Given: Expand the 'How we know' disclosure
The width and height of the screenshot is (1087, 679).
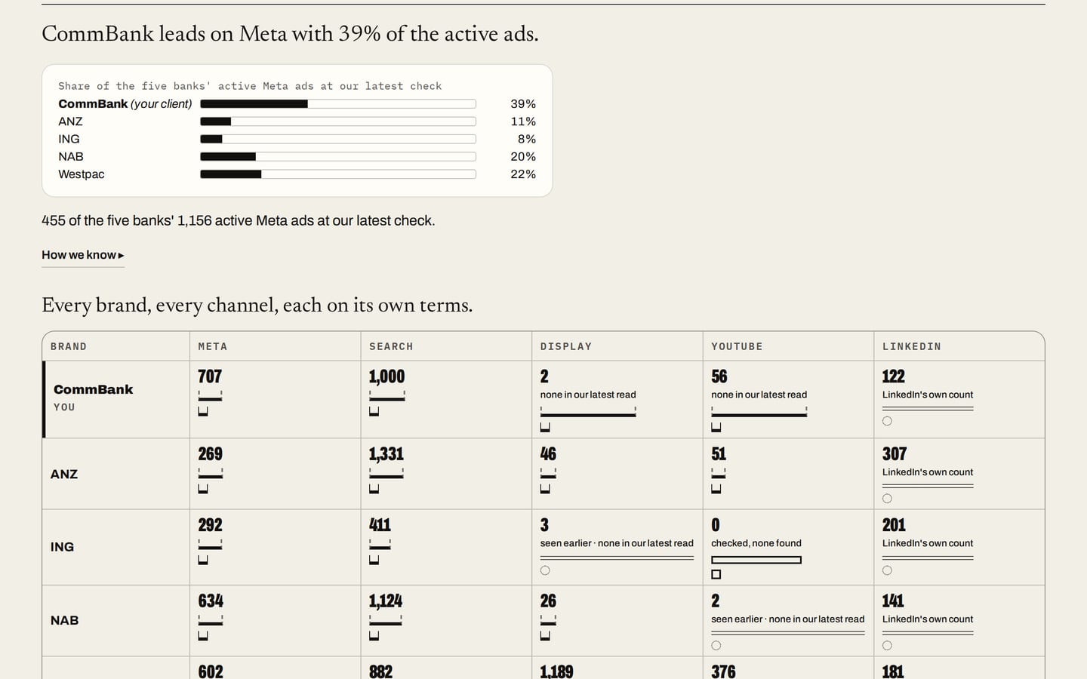Looking at the screenshot, I should pyautogui.click(x=83, y=255).
